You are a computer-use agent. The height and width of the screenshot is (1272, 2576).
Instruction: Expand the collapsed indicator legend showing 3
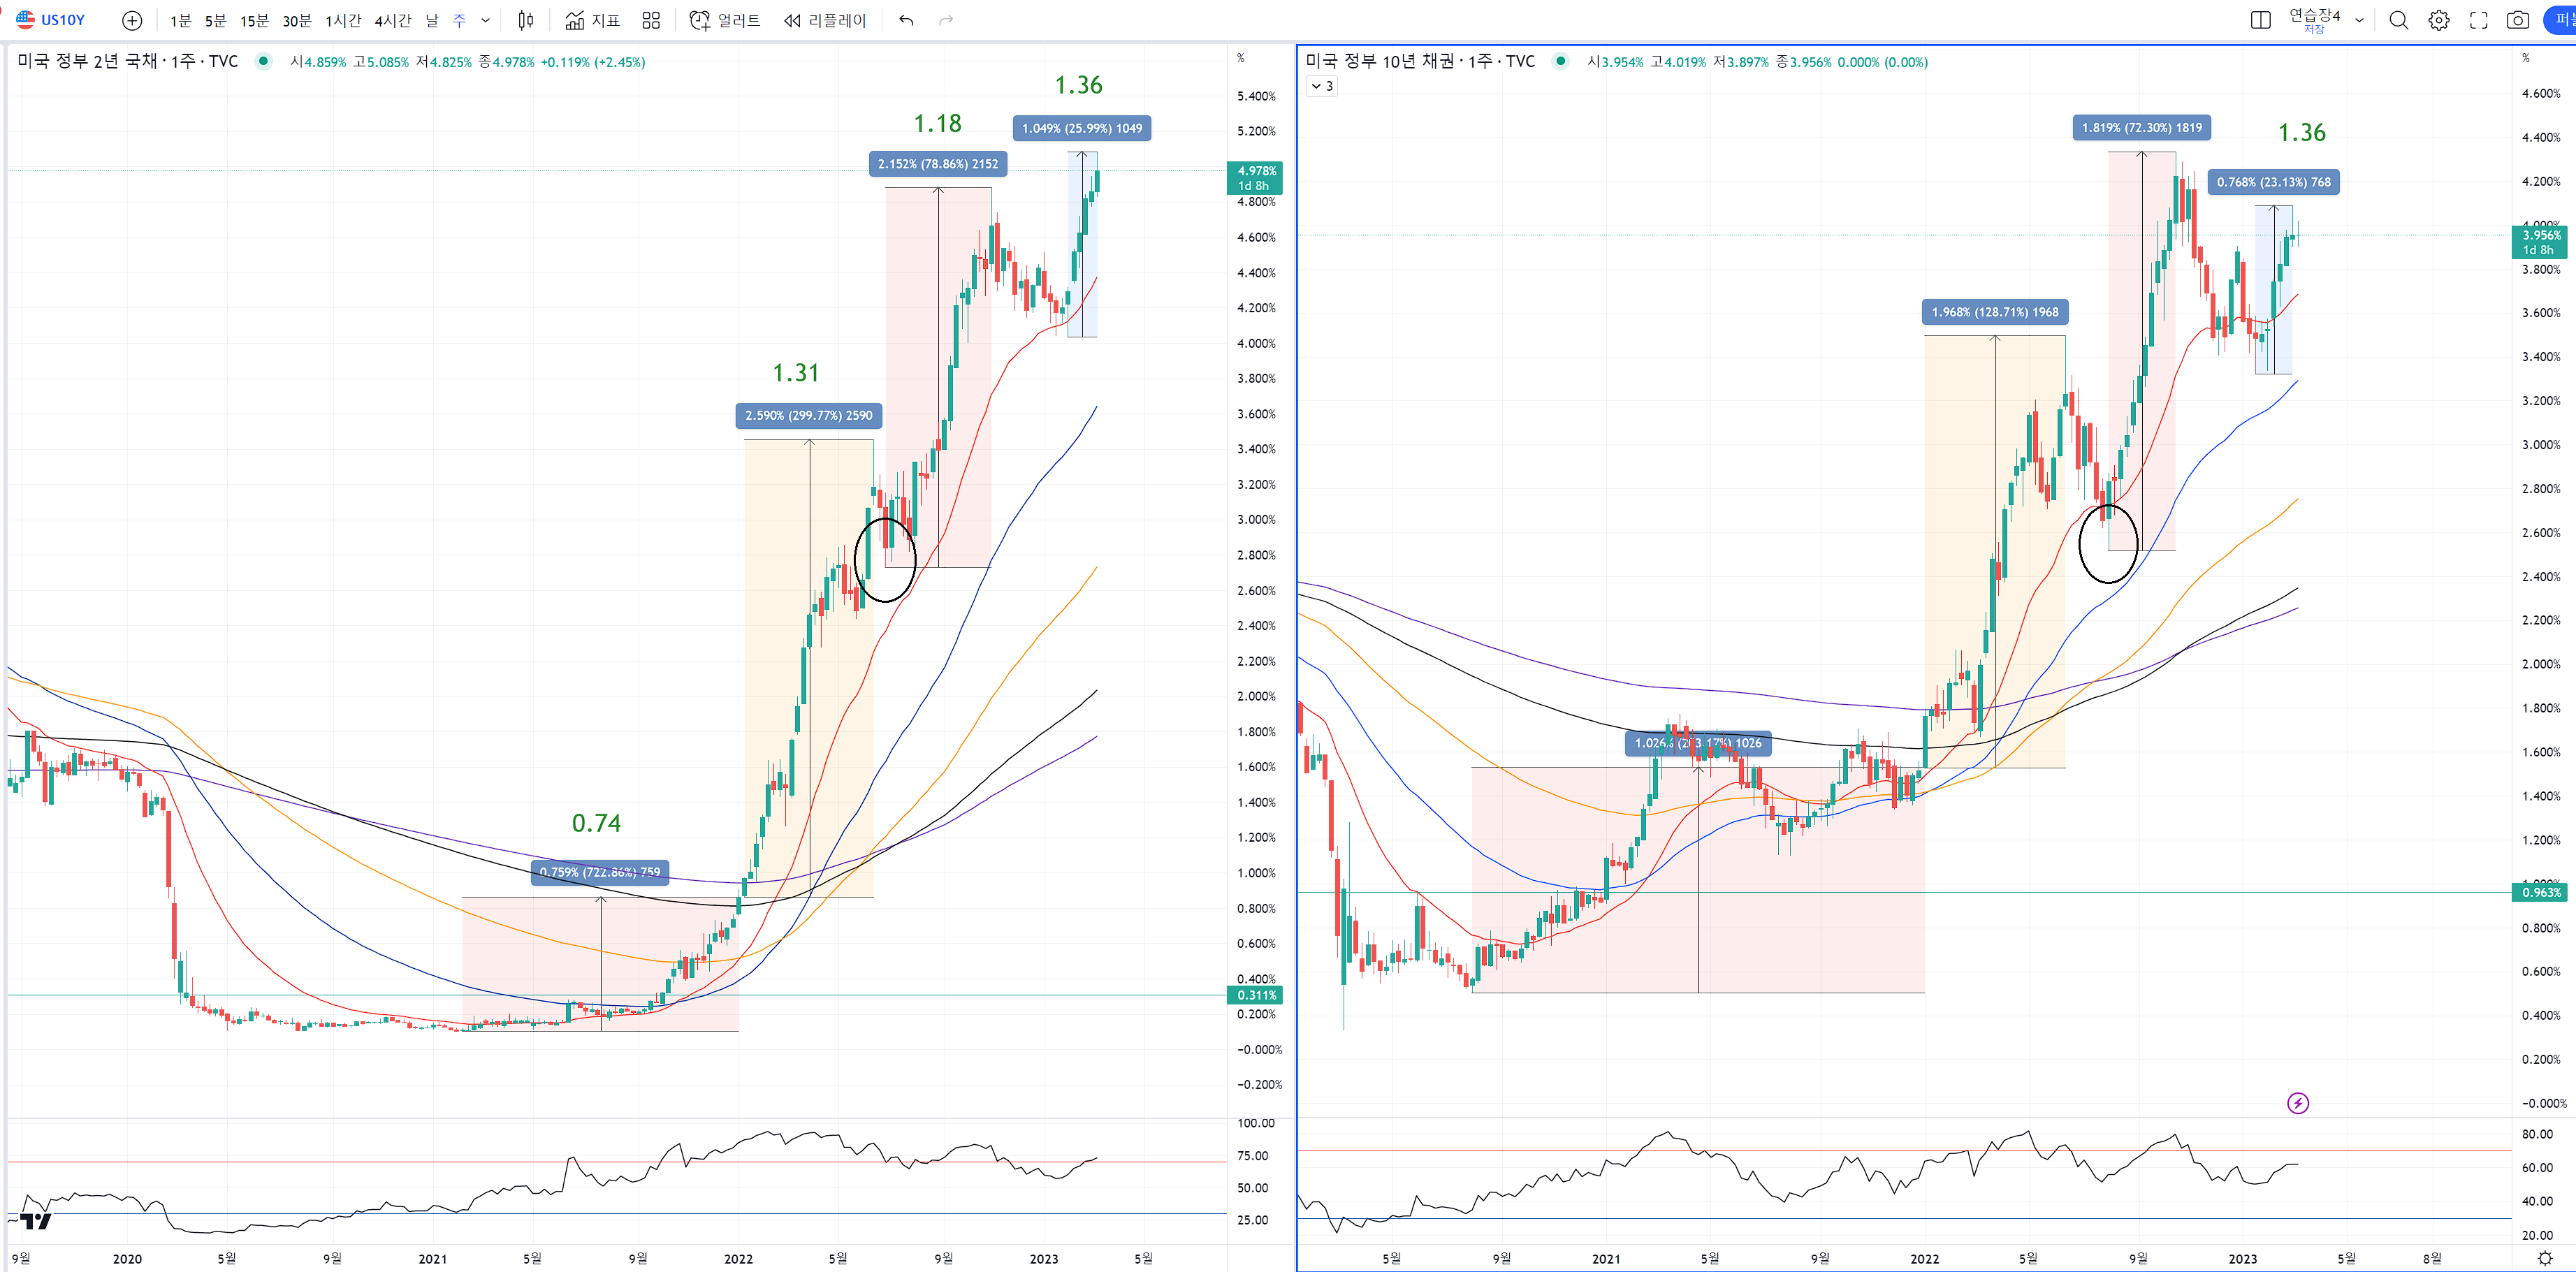[x=1322, y=86]
